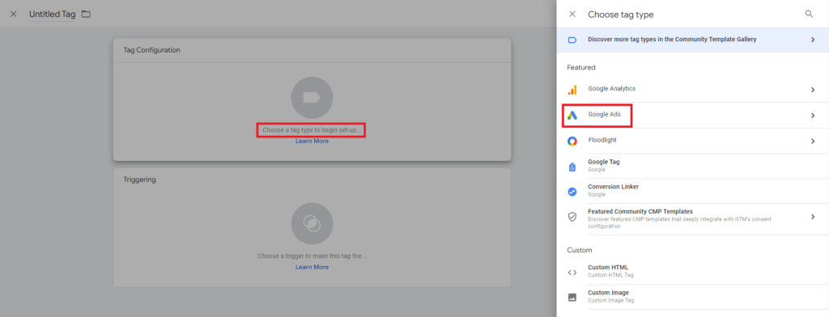Image resolution: width=829 pixels, height=317 pixels.
Task: Click the Google Analytics logo icon
Action: click(572, 90)
